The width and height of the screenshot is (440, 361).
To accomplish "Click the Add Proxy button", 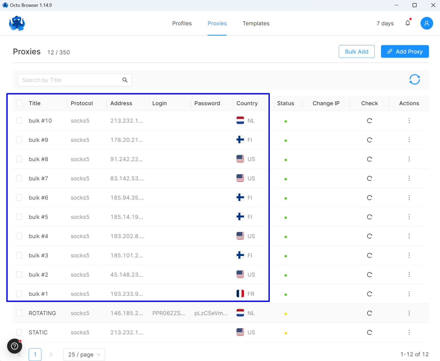I will [405, 51].
